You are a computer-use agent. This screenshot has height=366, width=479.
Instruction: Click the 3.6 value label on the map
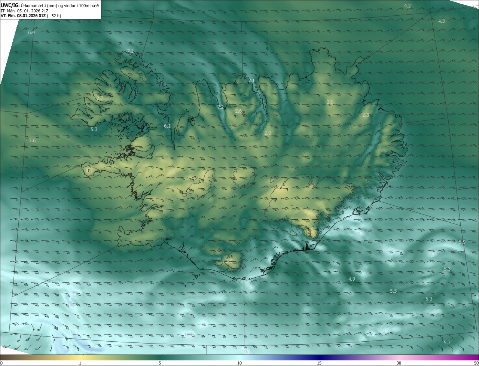pyautogui.click(x=32, y=141)
